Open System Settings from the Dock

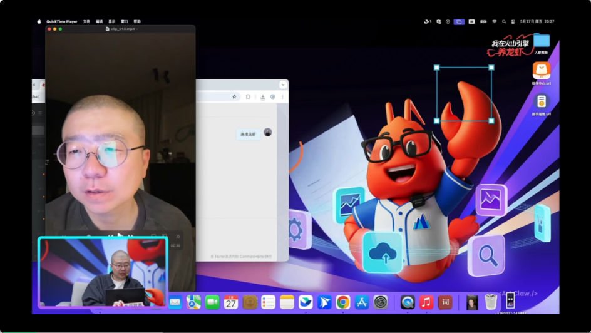(381, 302)
